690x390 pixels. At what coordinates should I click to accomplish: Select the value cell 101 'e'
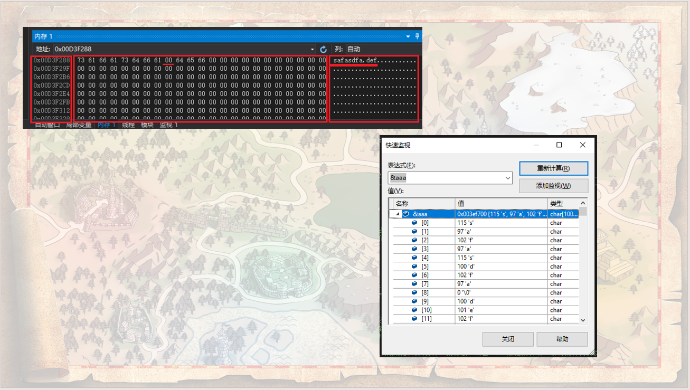502,310
